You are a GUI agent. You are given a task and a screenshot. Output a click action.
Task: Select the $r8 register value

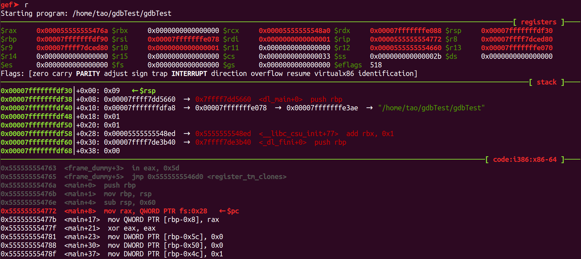[517, 39]
